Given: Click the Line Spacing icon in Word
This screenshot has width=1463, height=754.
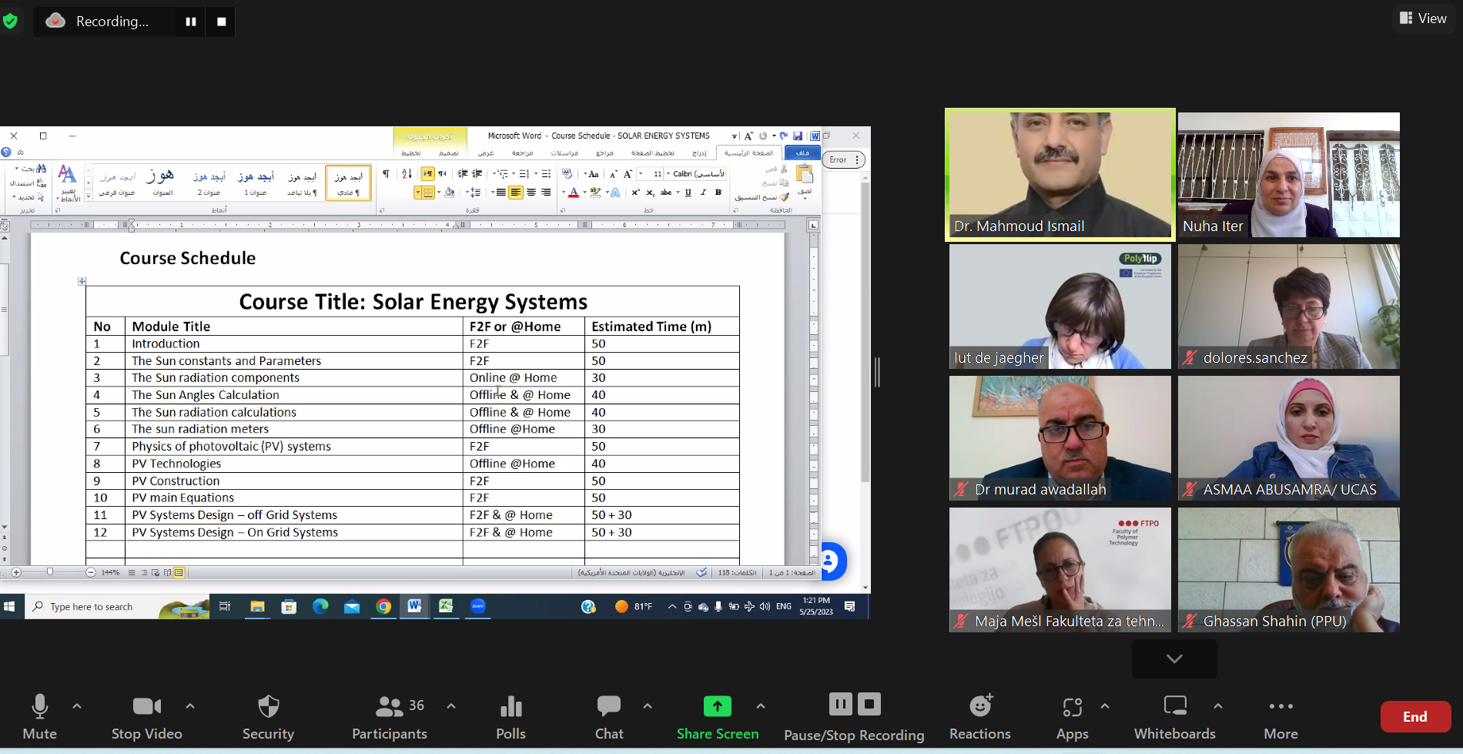Looking at the screenshot, I should pos(474,193).
